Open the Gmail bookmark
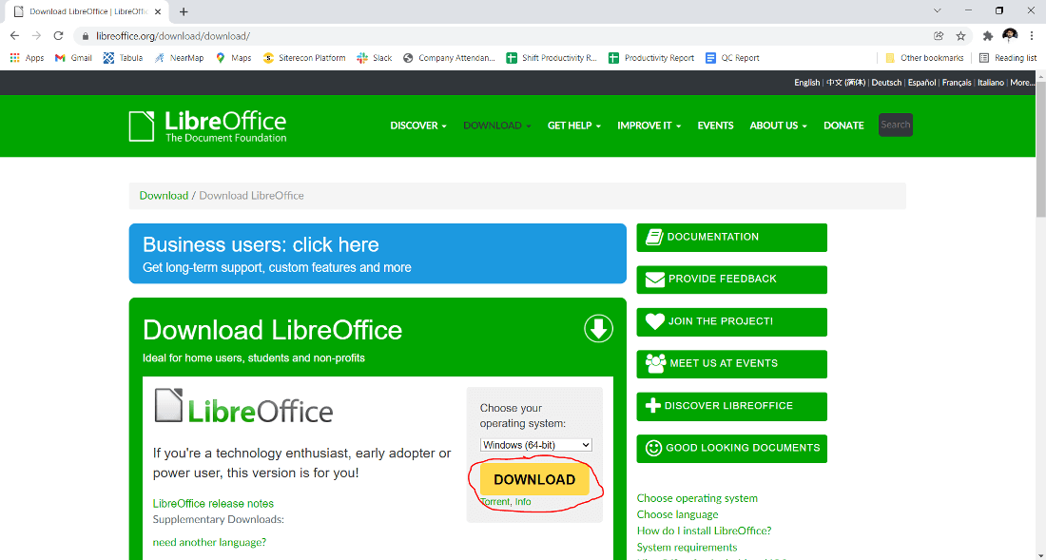 tap(73, 58)
